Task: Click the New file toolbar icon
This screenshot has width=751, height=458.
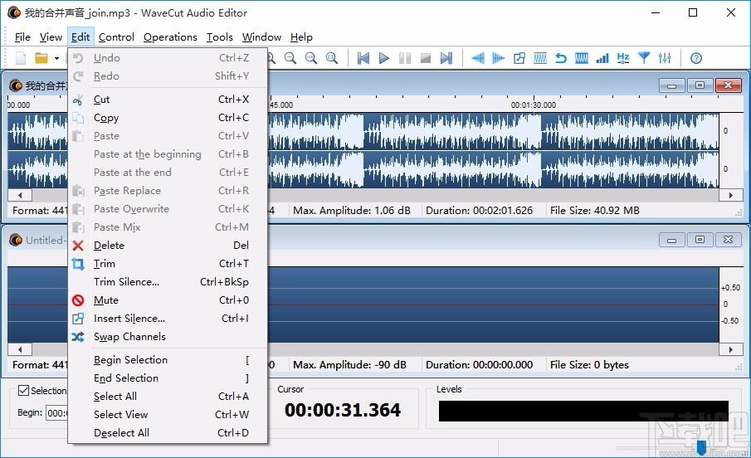Action: tap(21, 58)
